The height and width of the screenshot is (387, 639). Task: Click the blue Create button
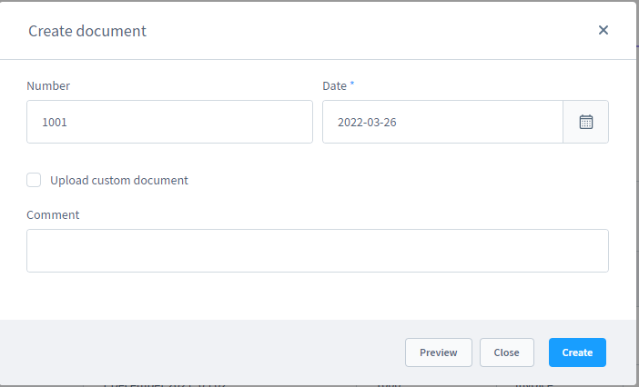point(577,352)
